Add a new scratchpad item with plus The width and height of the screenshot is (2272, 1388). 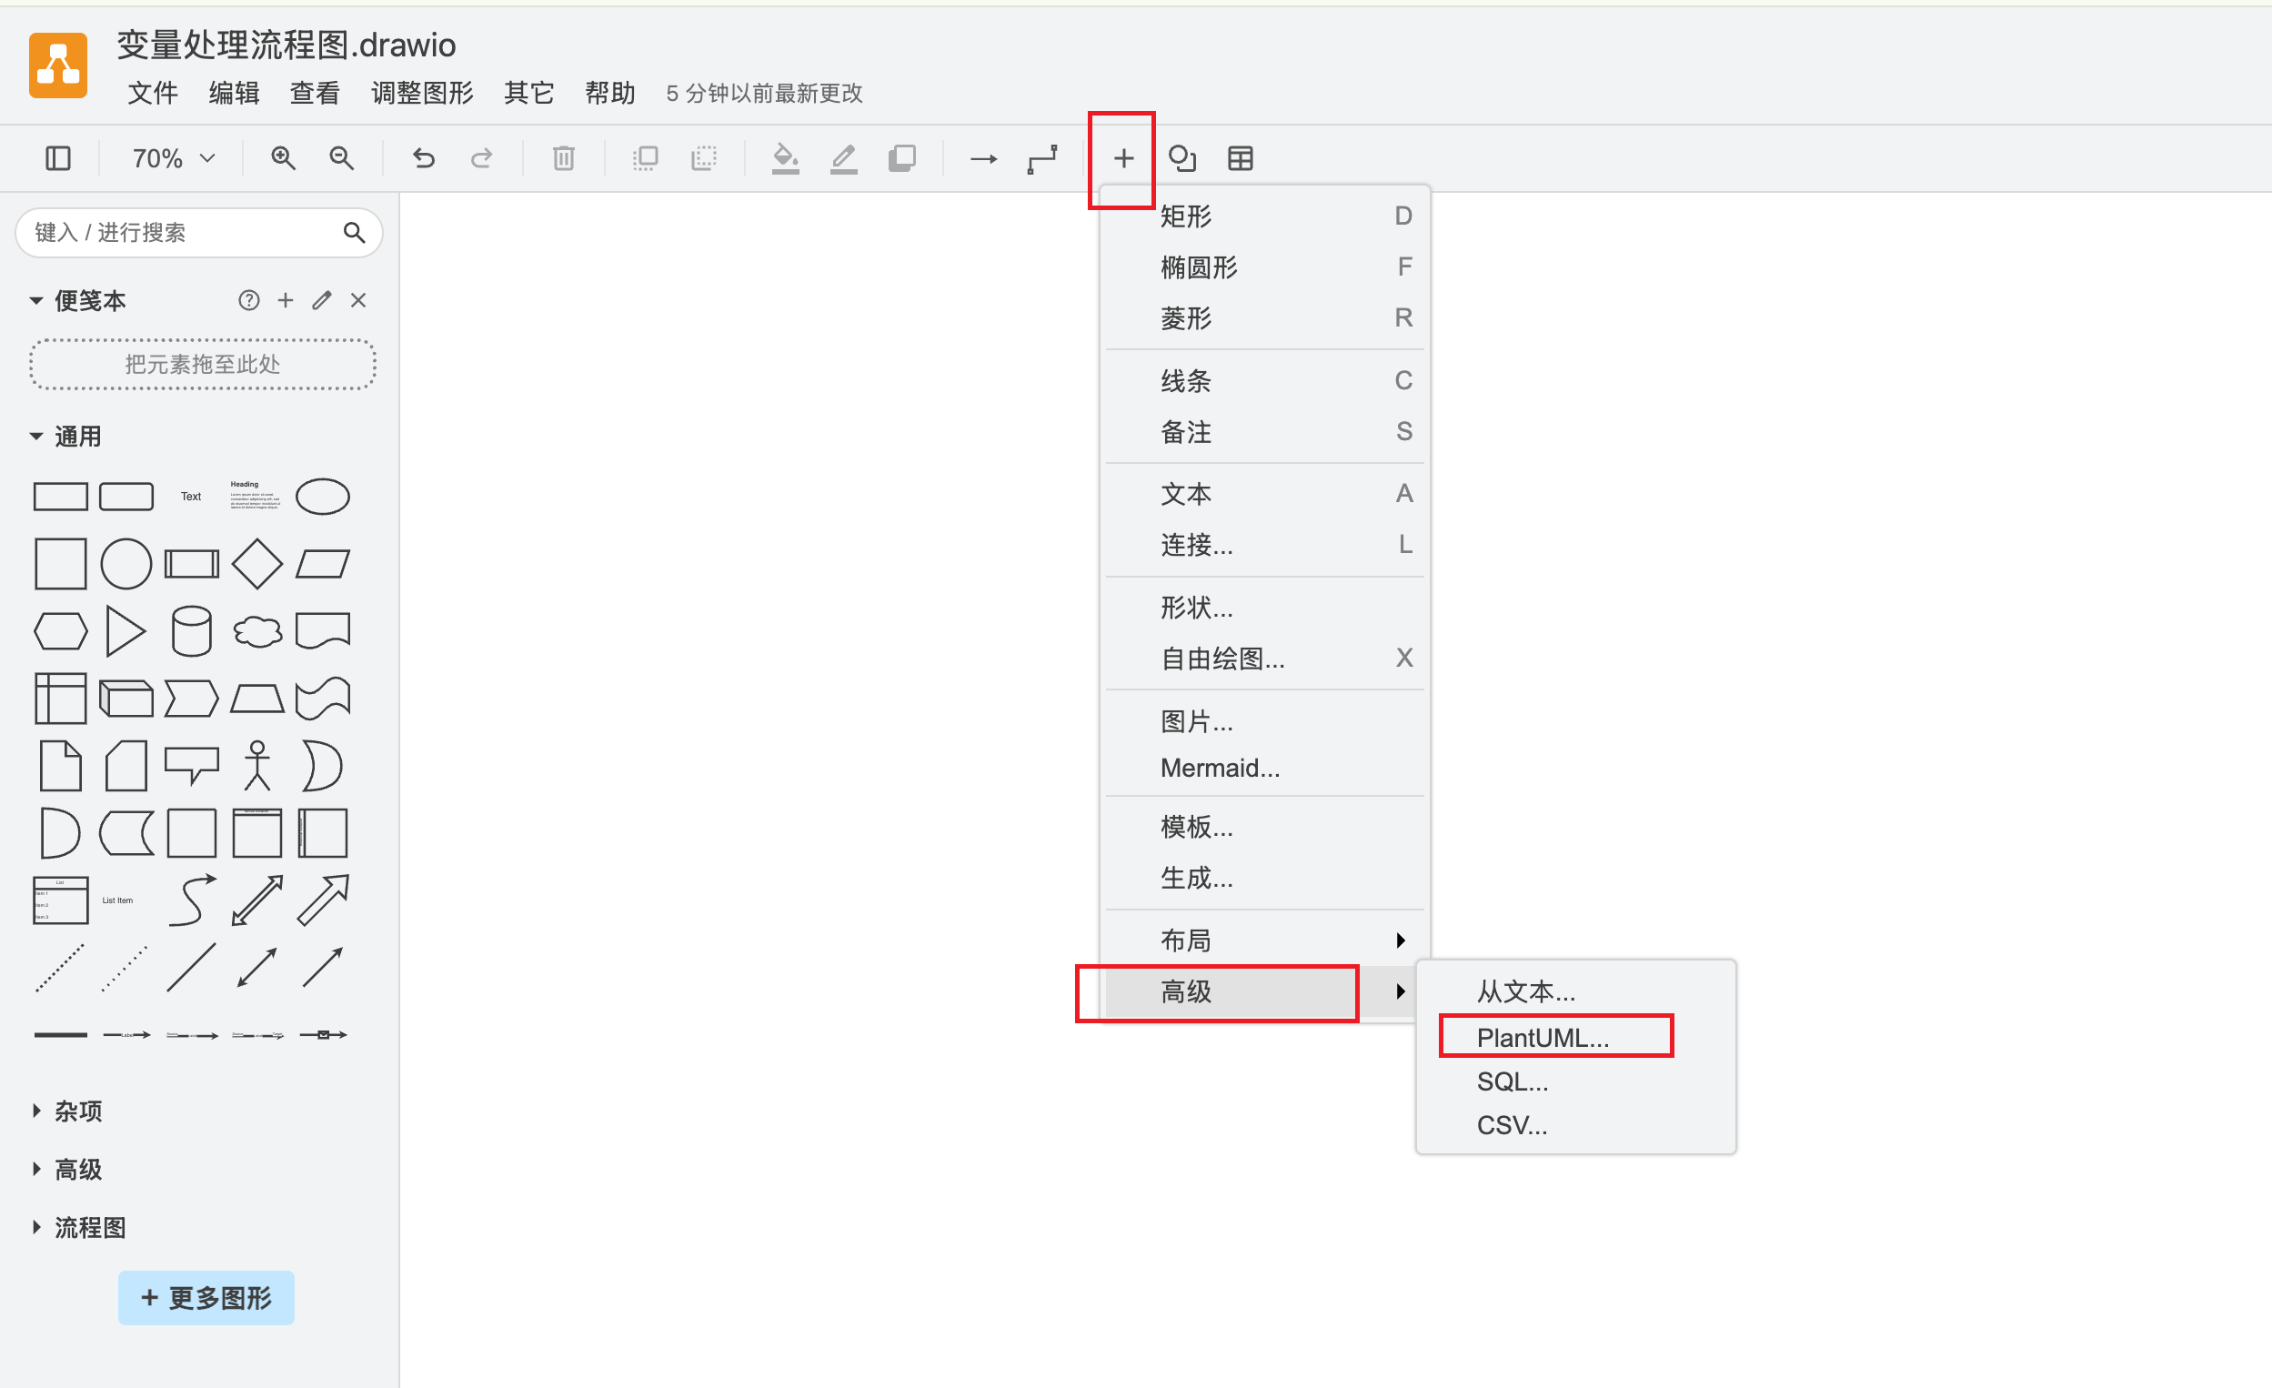[x=286, y=301]
